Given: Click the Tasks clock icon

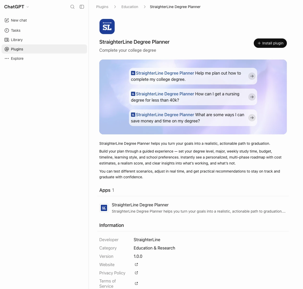Looking at the screenshot, I should click(x=7, y=30).
